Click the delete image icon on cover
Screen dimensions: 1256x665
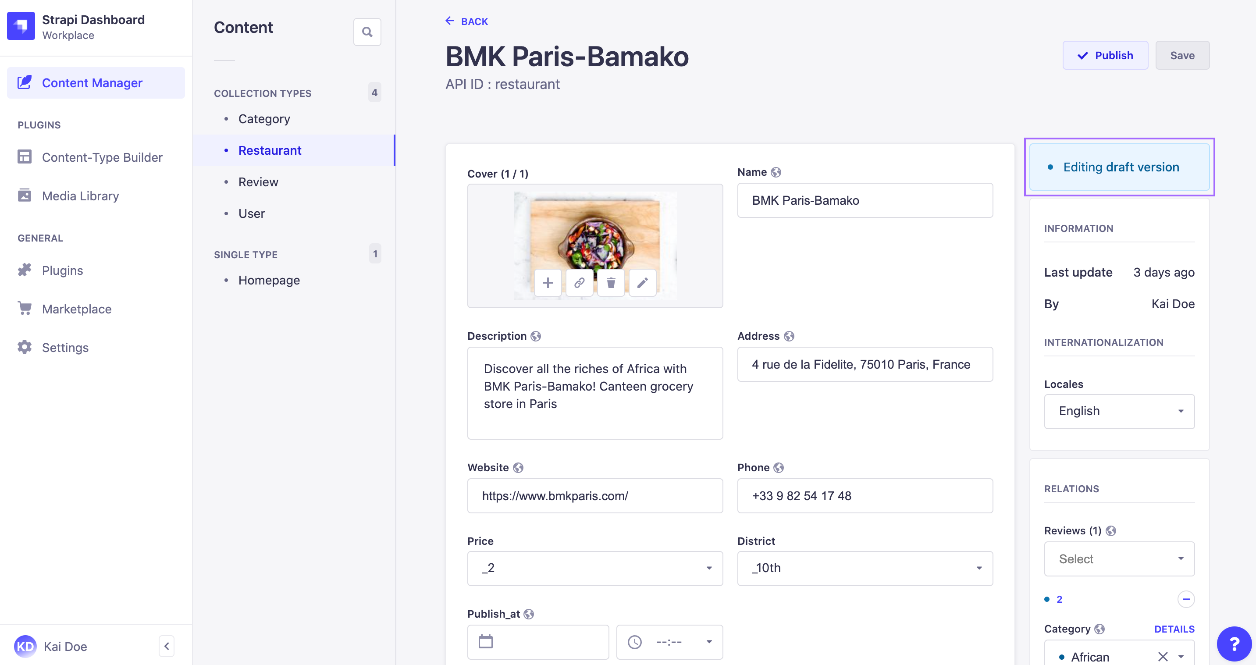(x=611, y=283)
